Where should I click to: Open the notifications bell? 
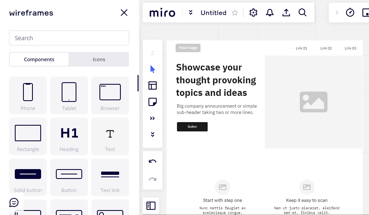pyautogui.click(x=270, y=13)
